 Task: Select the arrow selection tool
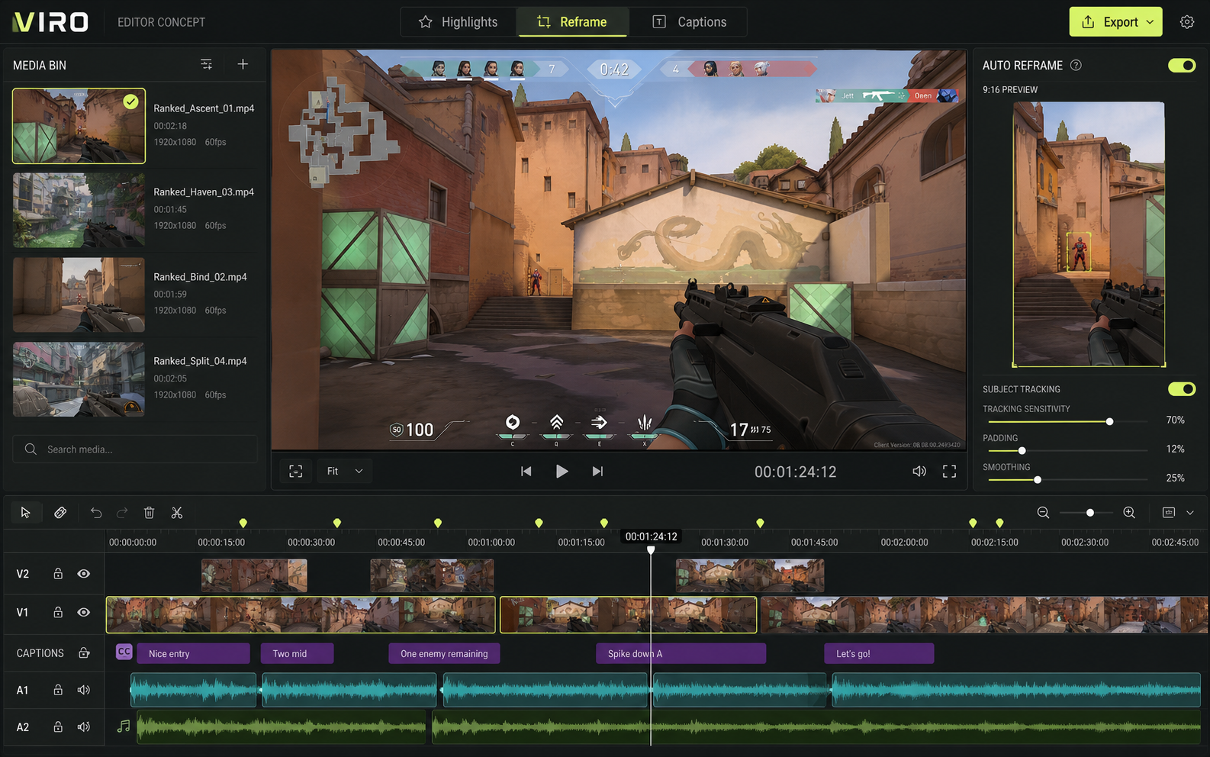[x=25, y=513]
